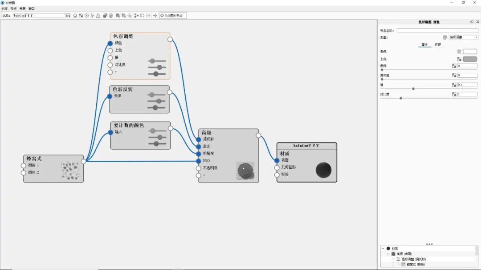Image resolution: width=481 pixels, height=270 pixels.
Task: Click the lock icon in the toolbar
Action: (x=98, y=16)
